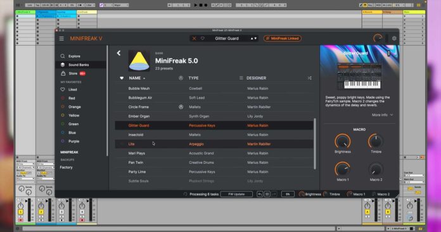Step presets with arrows beside Glitter Guard
Viewport: 441px width, 232px height.
point(253,39)
